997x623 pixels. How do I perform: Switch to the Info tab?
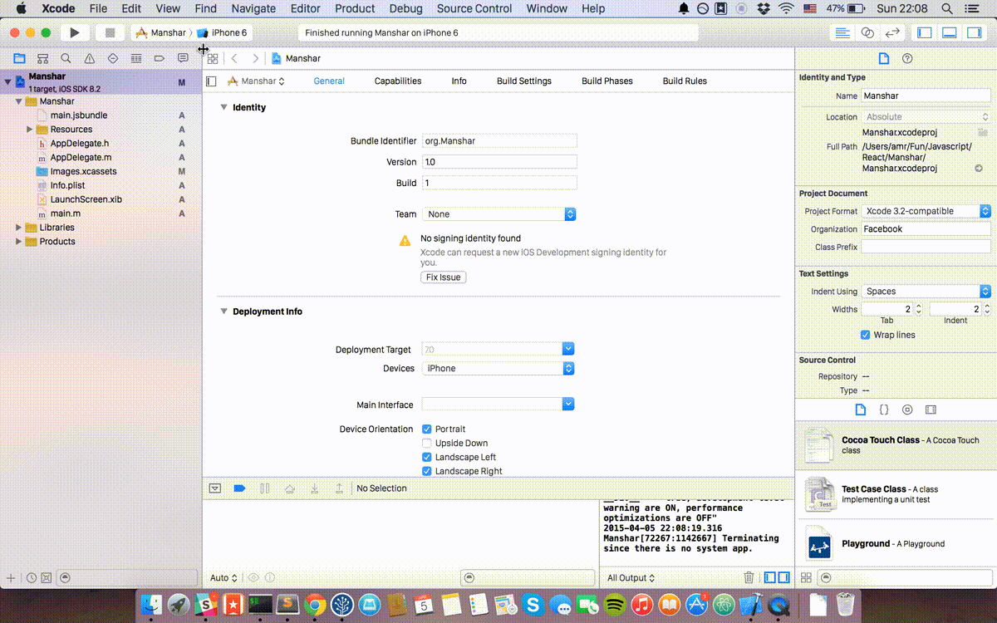tap(459, 81)
